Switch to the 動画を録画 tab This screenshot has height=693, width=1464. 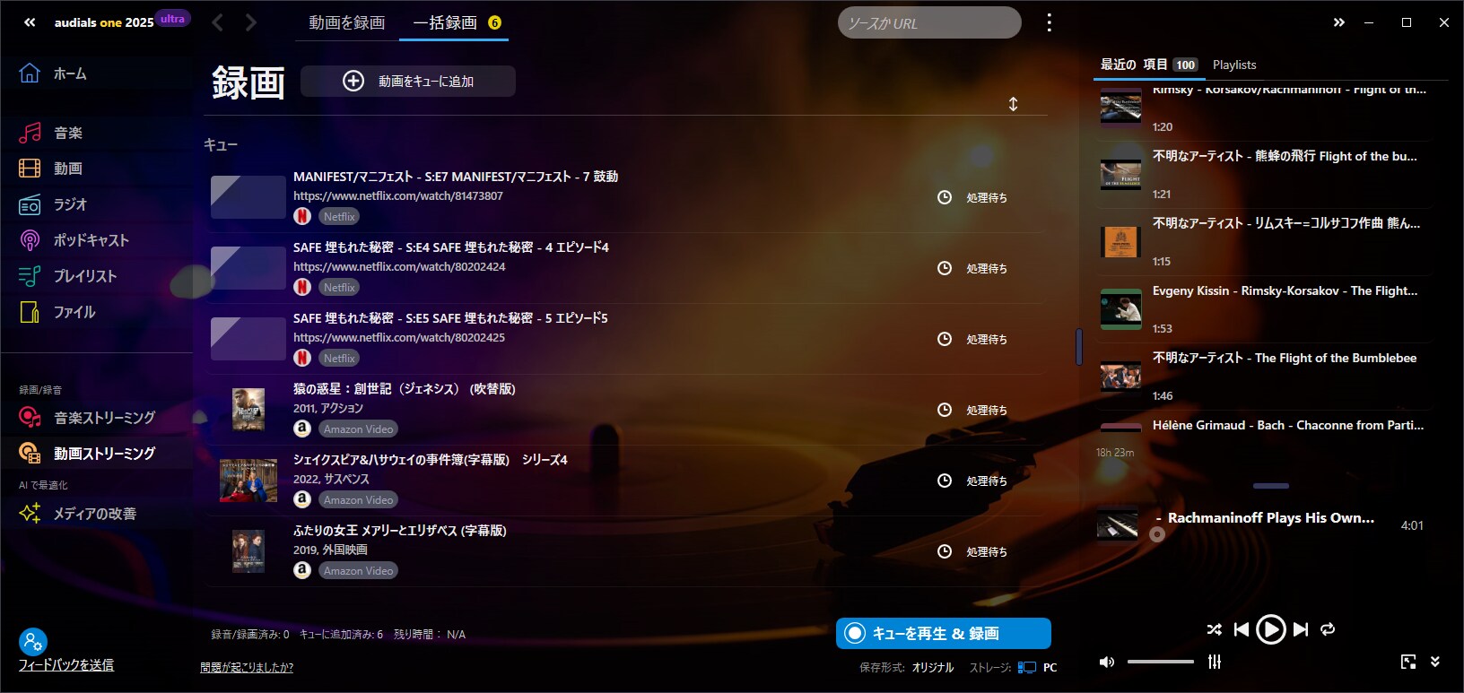click(346, 22)
